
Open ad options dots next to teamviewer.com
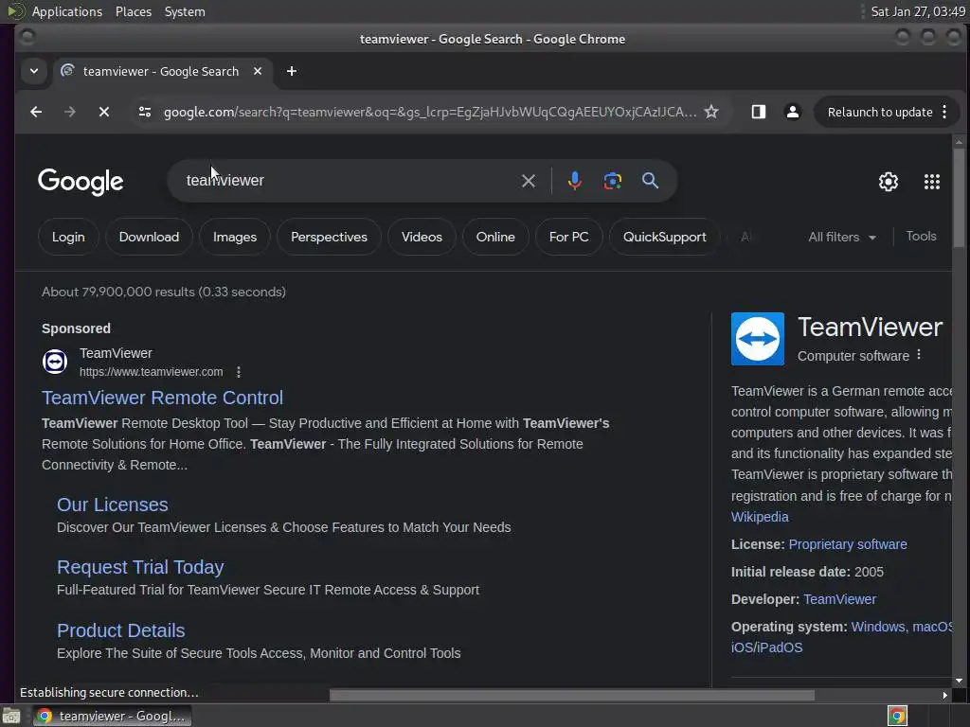pos(239,371)
